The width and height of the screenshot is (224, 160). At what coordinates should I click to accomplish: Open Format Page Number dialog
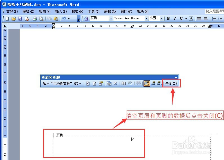point(101,83)
